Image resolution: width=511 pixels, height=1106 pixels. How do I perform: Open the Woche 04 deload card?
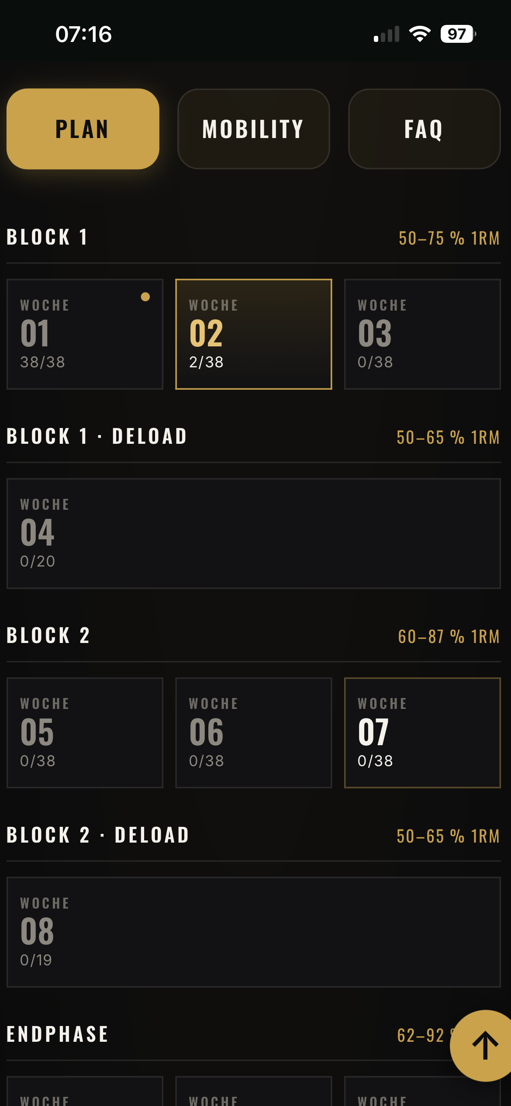pos(253,533)
